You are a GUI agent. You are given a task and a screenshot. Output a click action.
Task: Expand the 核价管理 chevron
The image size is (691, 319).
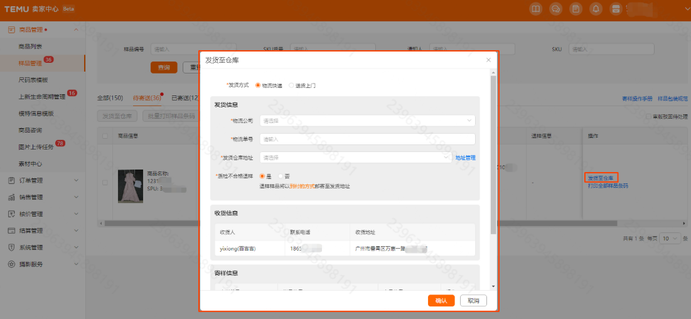(76, 214)
